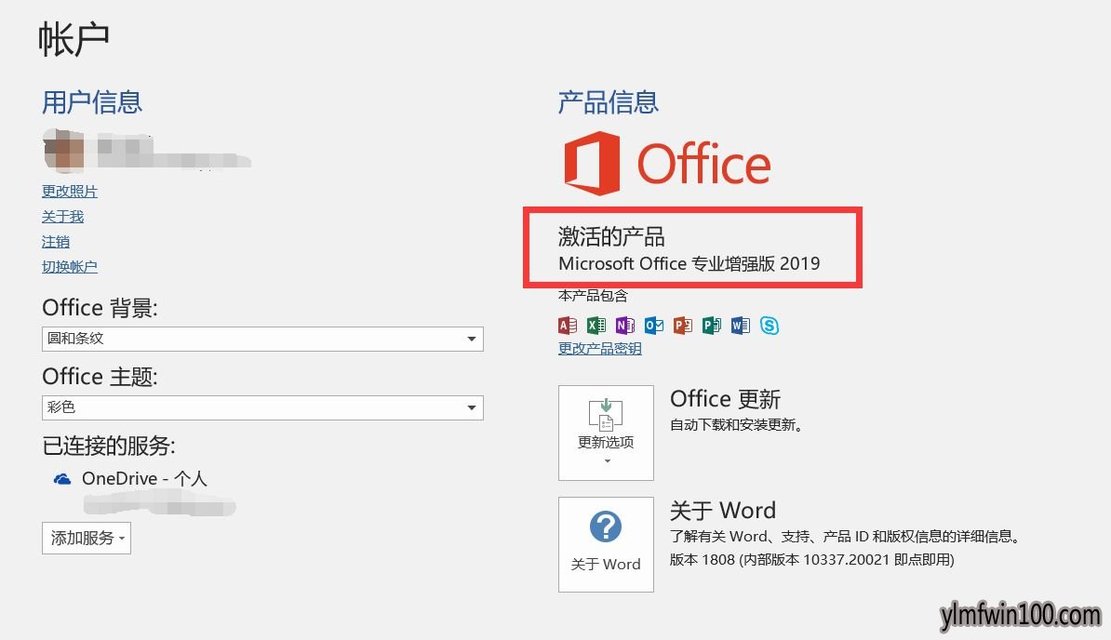Click 注销 to sign out

pos(55,242)
